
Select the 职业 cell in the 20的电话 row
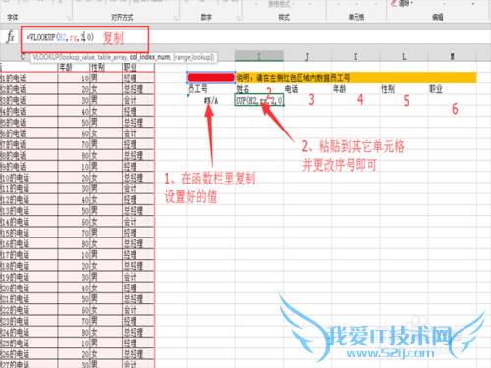click(x=138, y=288)
